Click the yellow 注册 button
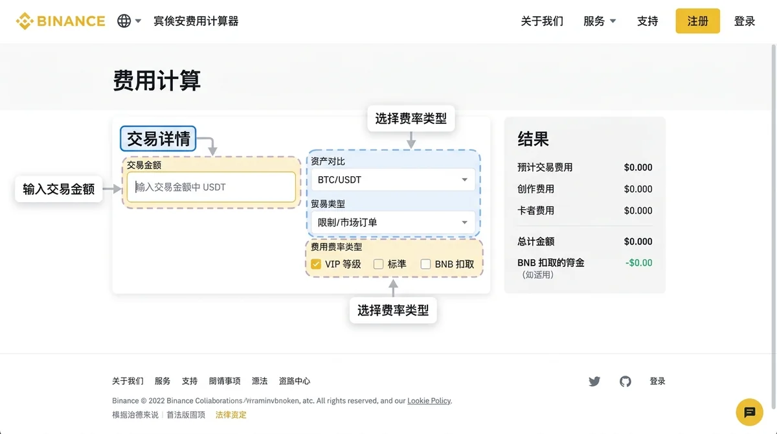Viewport: 777px width, 434px height. 697,21
